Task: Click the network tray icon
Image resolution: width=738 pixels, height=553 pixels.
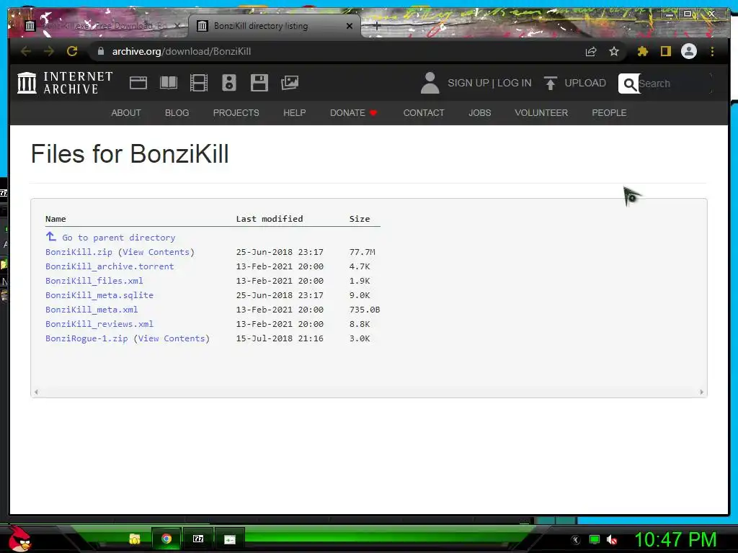Action: (595, 540)
